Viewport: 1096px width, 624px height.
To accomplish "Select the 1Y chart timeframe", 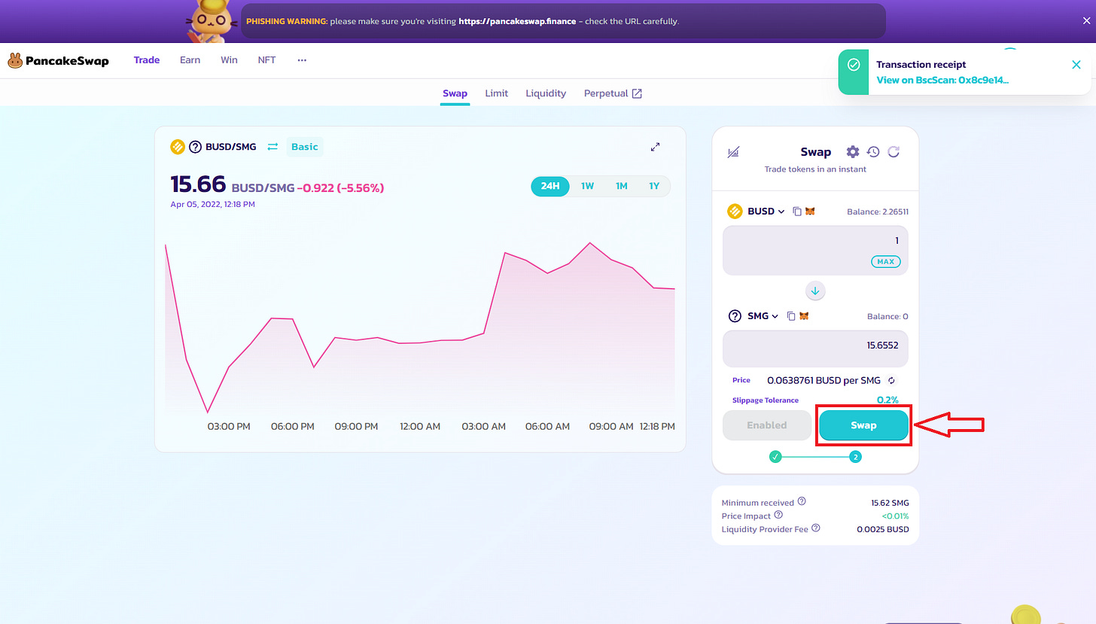I will pos(654,186).
